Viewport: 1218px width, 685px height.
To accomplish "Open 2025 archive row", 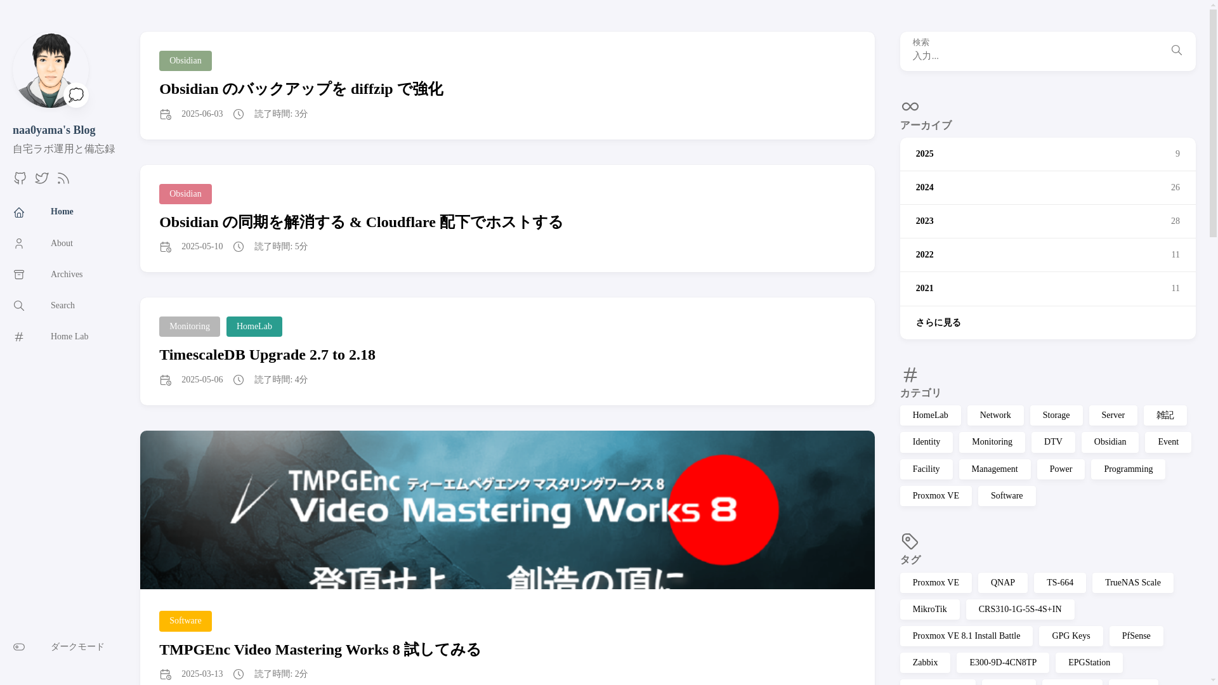I will pos(1047,154).
